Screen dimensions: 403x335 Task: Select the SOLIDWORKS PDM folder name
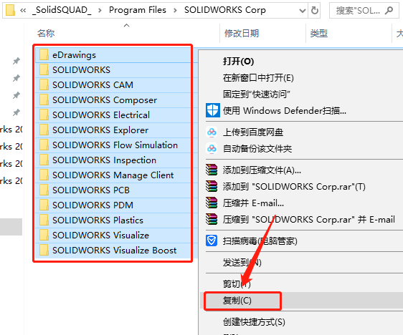[93, 205]
